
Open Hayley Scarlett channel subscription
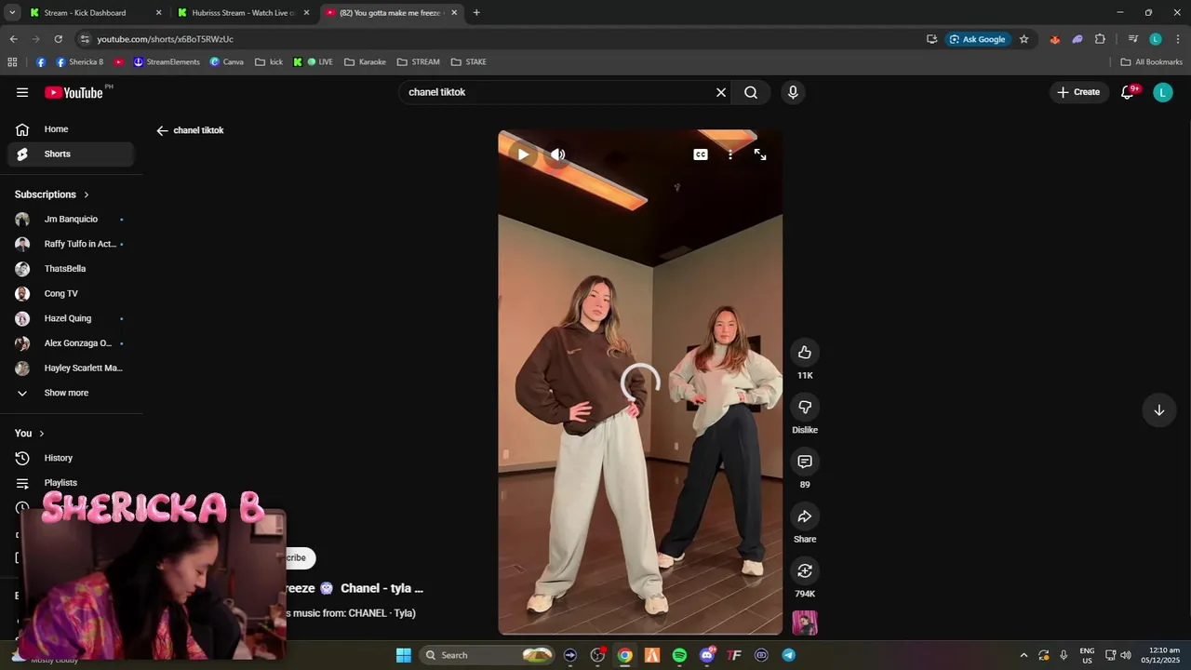pyautogui.click(x=71, y=368)
